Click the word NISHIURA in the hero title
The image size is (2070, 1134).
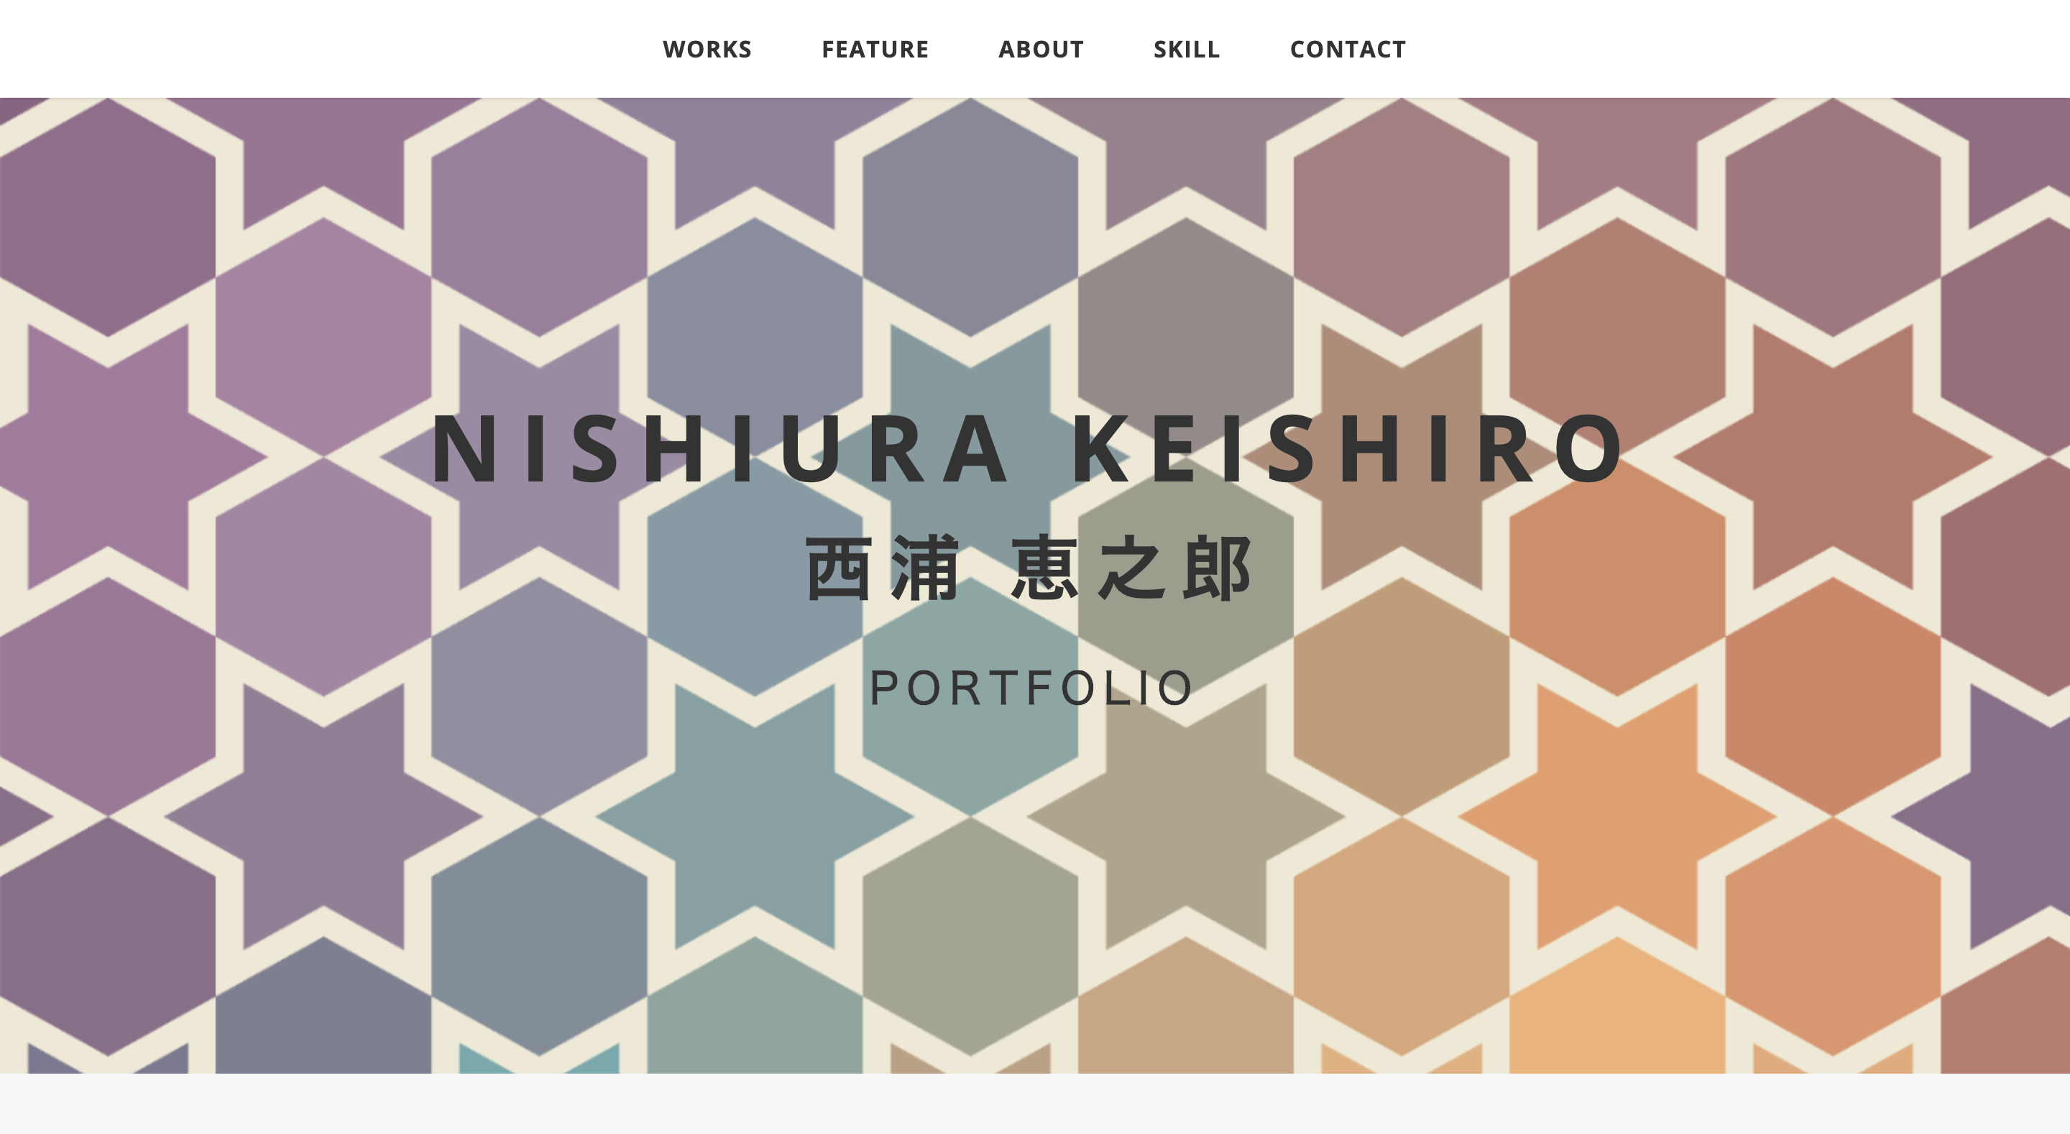720,449
